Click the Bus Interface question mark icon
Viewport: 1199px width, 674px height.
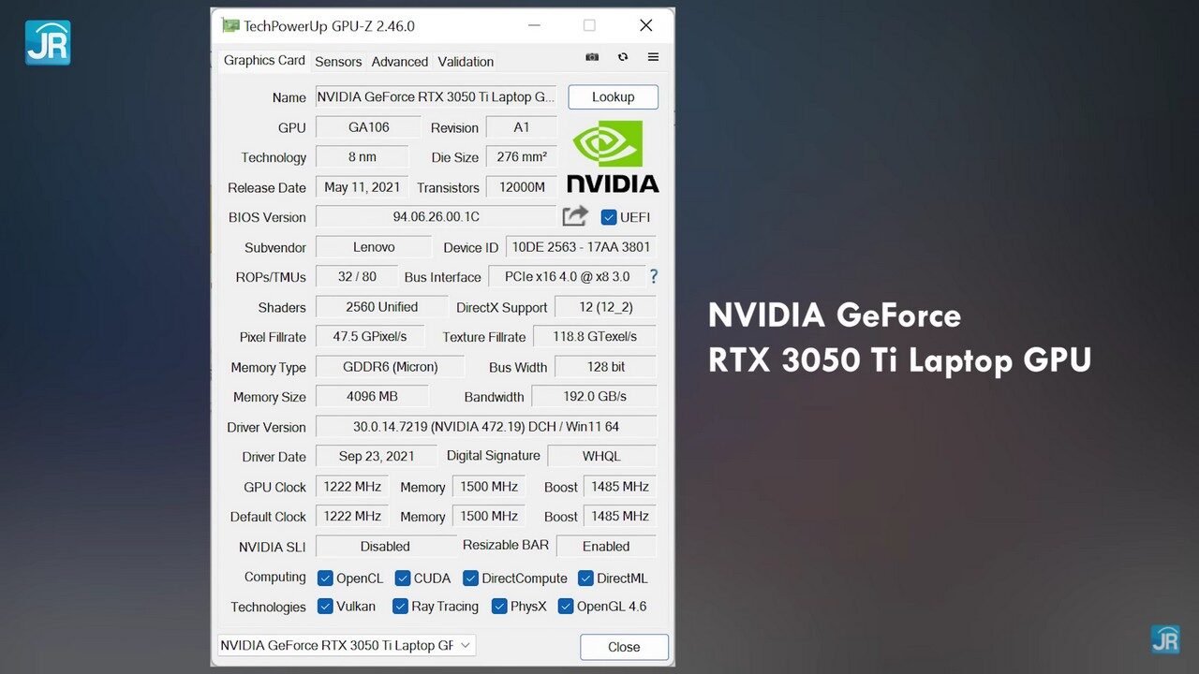point(653,276)
